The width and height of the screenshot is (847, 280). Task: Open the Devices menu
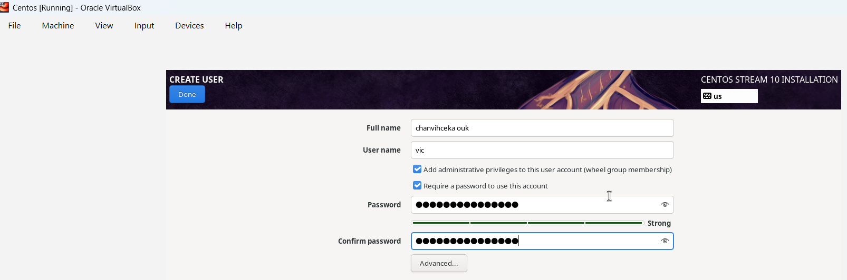[x=189, y=26]
